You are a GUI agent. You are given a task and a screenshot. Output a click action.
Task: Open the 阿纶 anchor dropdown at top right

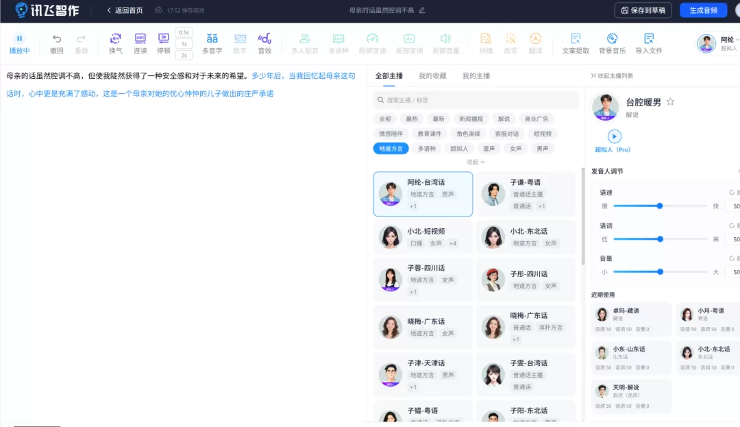pyautogui.click(x=718, y=43)
